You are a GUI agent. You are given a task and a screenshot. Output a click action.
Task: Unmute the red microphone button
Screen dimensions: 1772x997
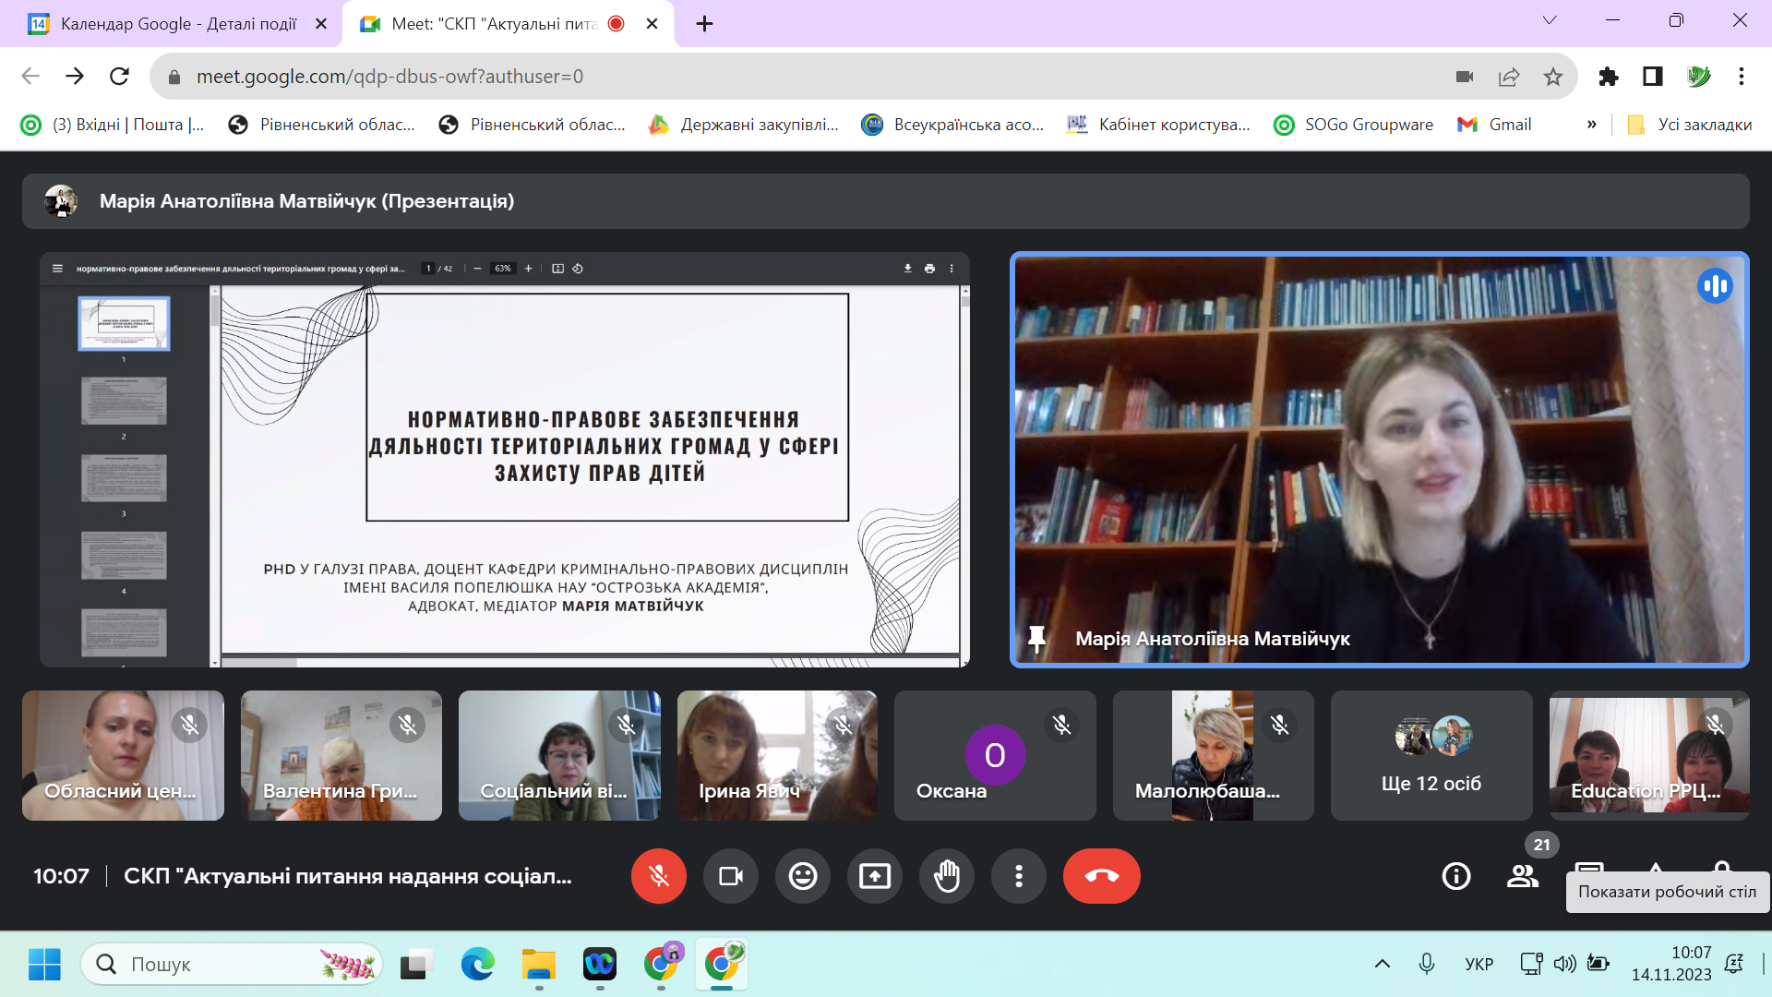[x=658, y=876]
